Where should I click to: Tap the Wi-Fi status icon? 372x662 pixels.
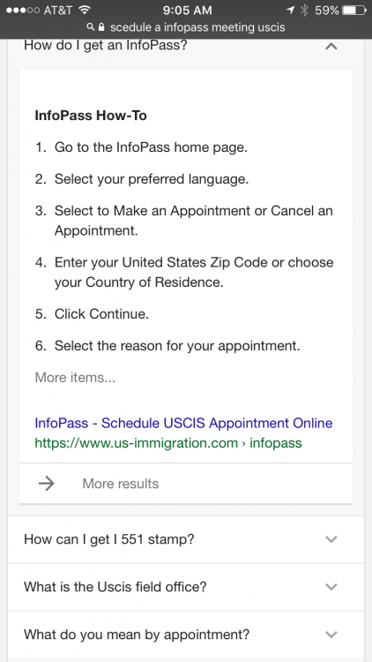tap(85, 10)
